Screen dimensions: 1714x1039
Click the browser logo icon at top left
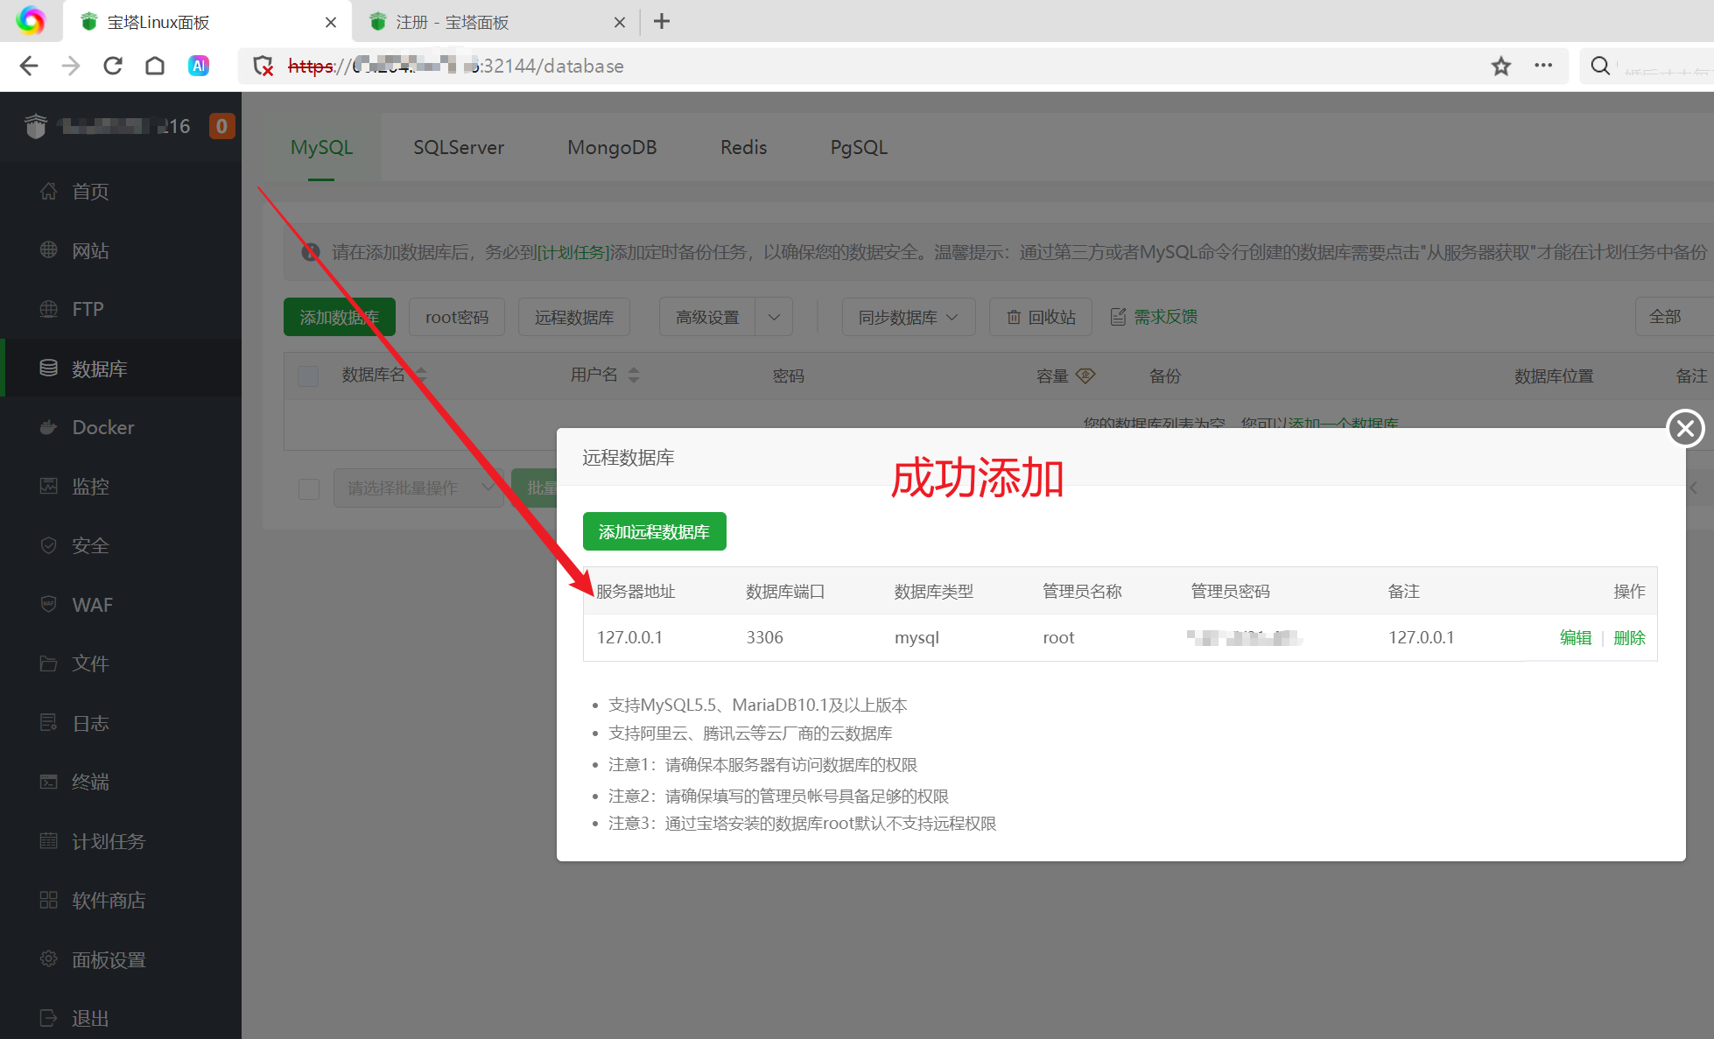(x=31, y=20)
